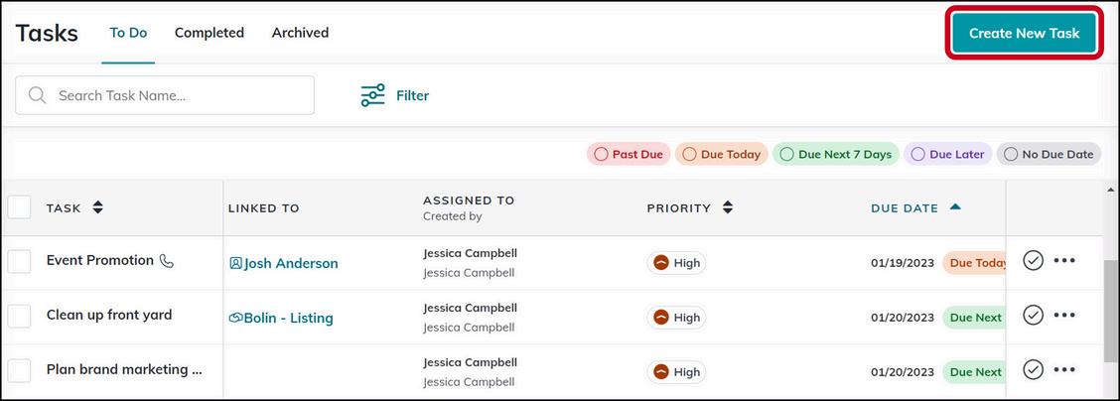Sort tasks by Task name column
The image size is (1120, 401).
click(97, 207)
